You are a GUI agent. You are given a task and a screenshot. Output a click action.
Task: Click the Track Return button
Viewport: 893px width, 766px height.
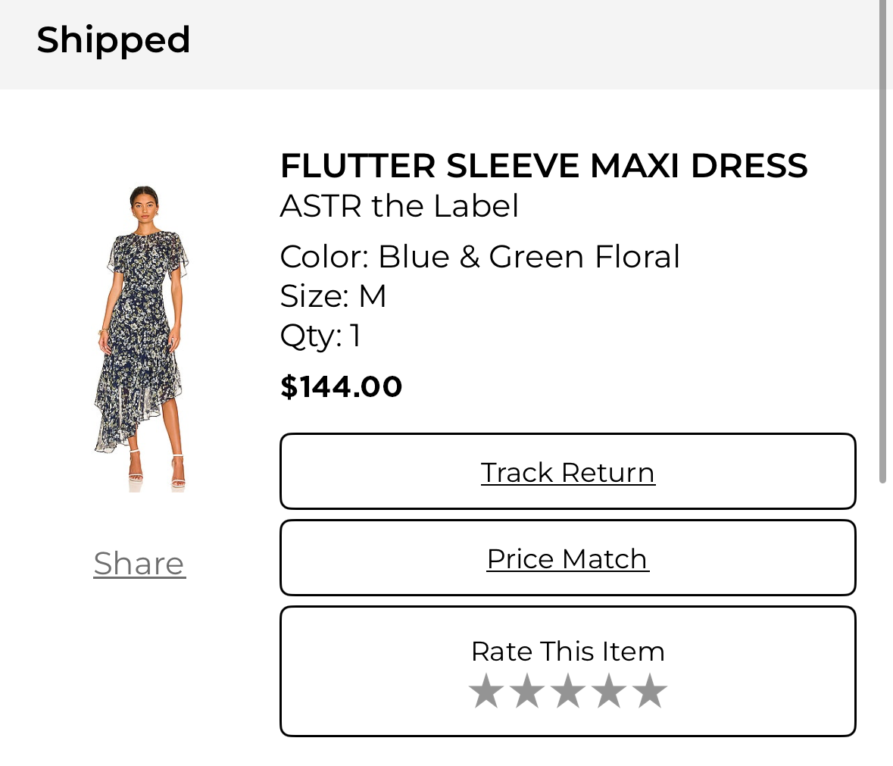pyautogui.click(x=568, y=472)
